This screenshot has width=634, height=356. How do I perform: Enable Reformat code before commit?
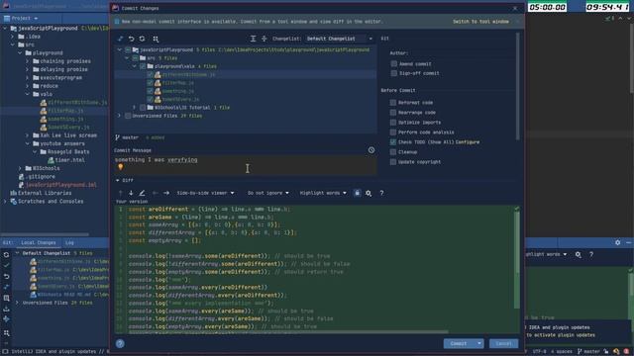(393, 103)
